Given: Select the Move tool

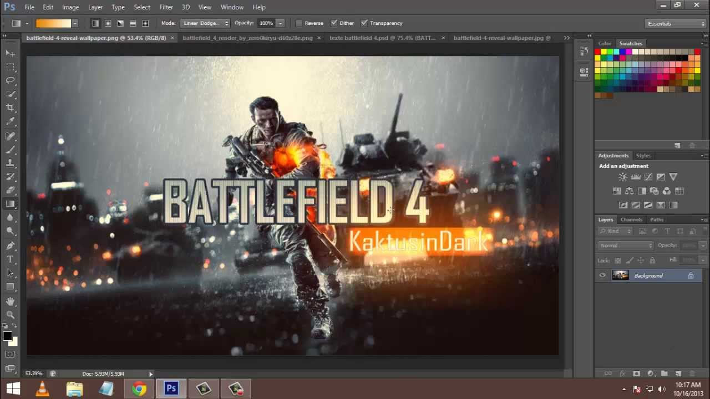Looking at the screenshot, I should coord(10,53).
